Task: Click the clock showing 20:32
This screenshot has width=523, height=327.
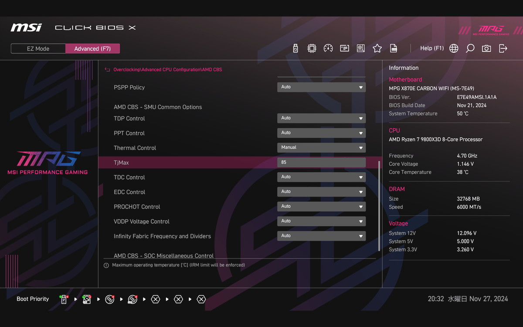Action: 436,299
